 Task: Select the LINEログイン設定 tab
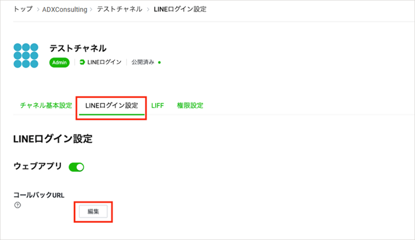111,106
